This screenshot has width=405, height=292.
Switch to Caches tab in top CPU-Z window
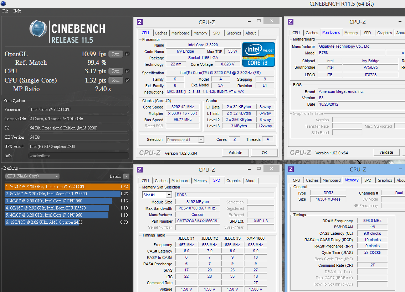click(x=161, y=33)
